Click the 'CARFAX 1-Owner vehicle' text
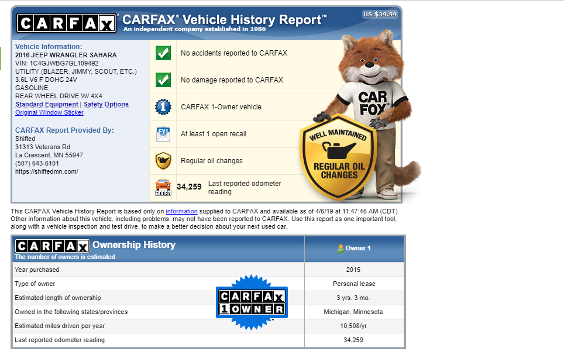This screenshot has width=564, height=355. tap(221, 107)
